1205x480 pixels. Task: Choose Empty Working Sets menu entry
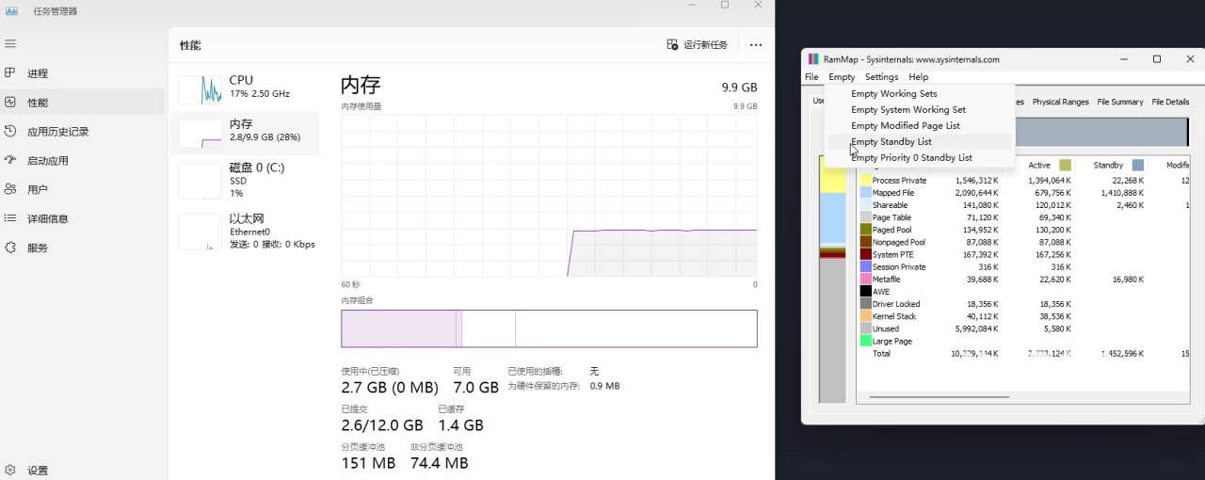(x=893, y=94)
